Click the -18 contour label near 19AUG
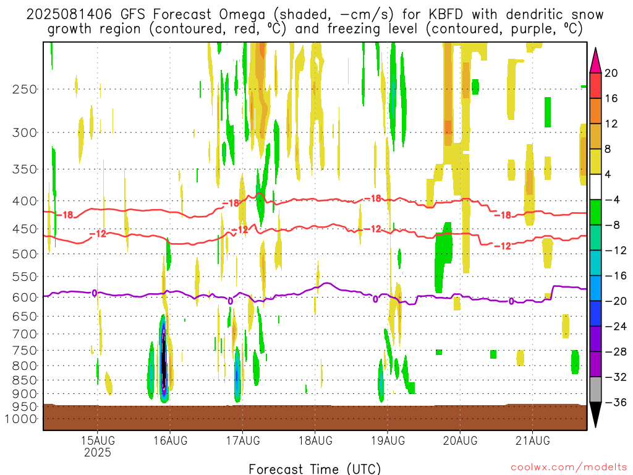This screenshot has height=475, width=633. [x=373, y=199]
